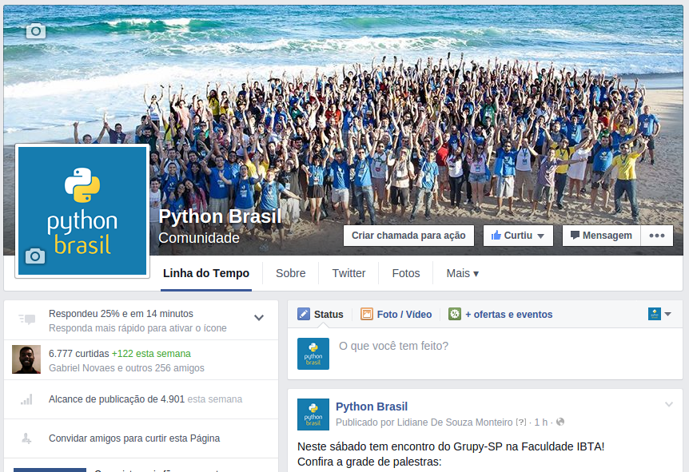
Task: Click the globe privacy icon on post
Action: pyautogui.click(x=560, y=422)
